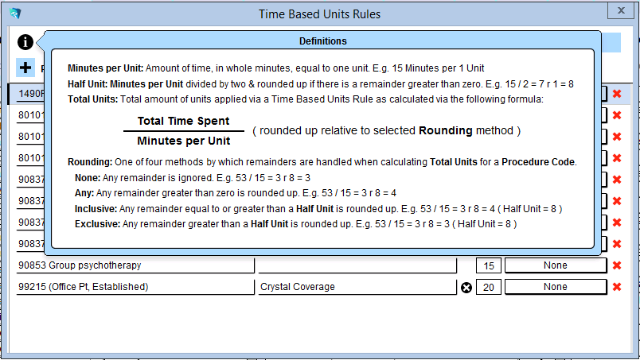Open rounding dropdown for 90853 row
Screen dimensions: 640x360
556,265
